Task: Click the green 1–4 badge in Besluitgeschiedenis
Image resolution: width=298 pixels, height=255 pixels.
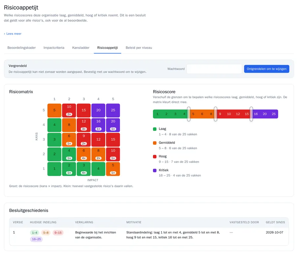Action: click(x=34, y=233)
